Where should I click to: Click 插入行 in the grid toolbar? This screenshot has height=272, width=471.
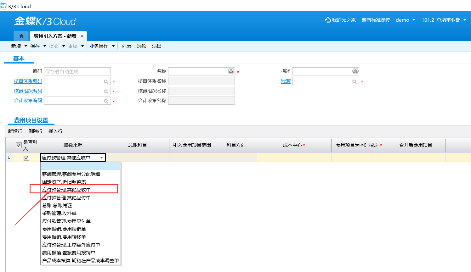tap(55, 131)
